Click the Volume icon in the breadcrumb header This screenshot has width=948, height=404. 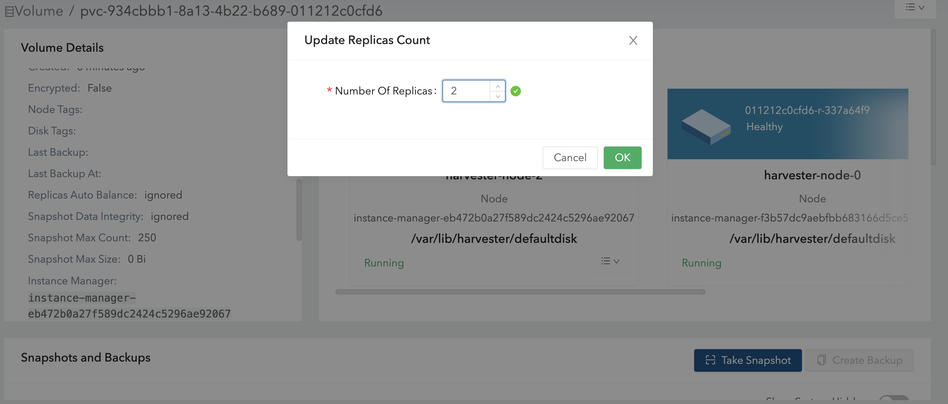click(10, 11)
